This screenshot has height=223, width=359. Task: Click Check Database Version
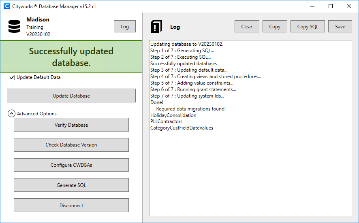[71, 145]
